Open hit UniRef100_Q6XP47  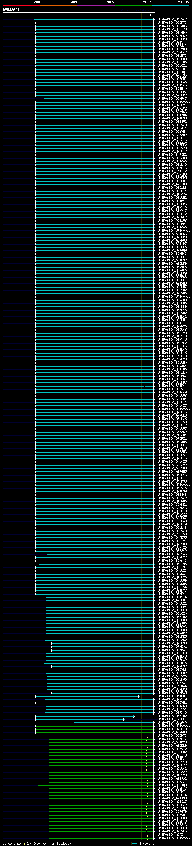172,98
